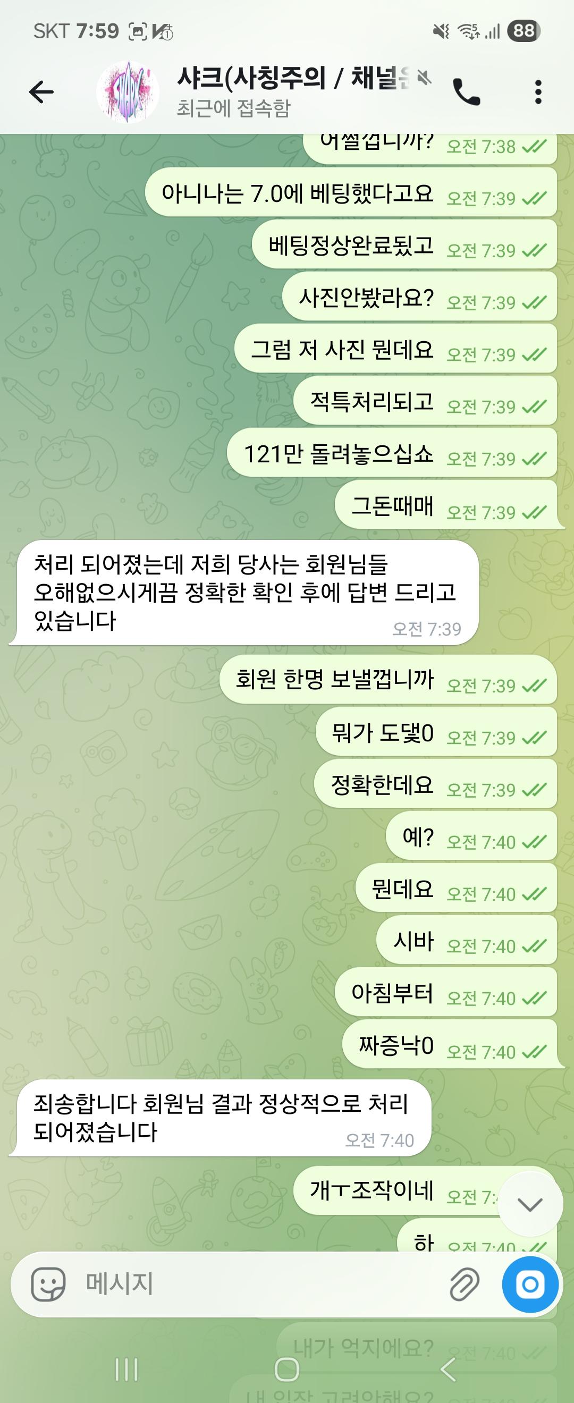Jump to latest with the down chevron button
This screenshot has height=1403, width=574.
coord(530,1205)
